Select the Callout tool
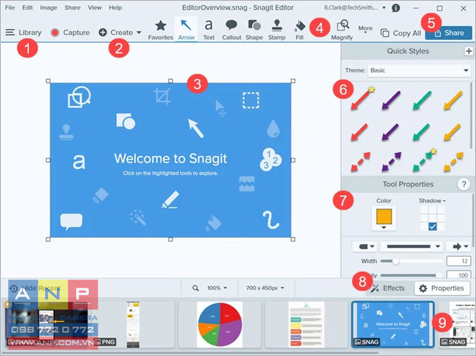Screen dimensions: 476x356 pos(231,30)
